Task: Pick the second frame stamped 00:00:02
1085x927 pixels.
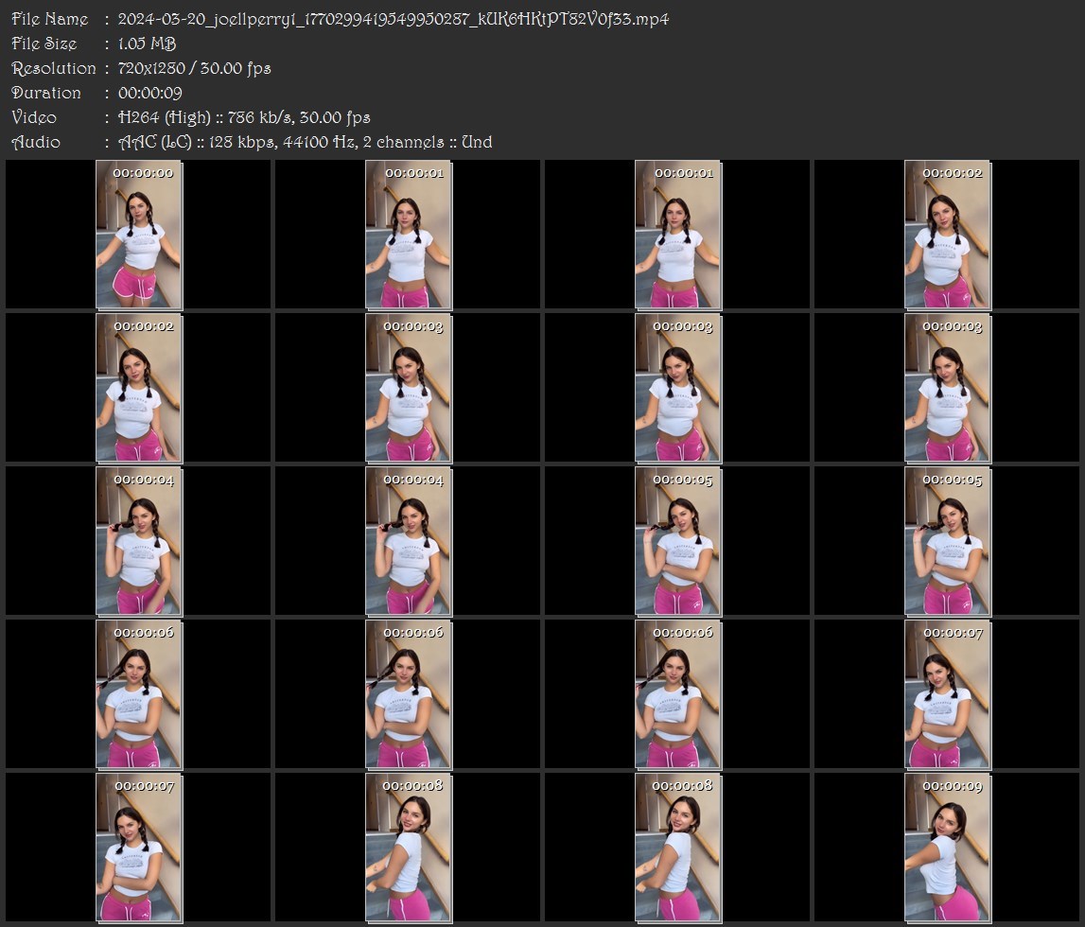Action: 139,388
